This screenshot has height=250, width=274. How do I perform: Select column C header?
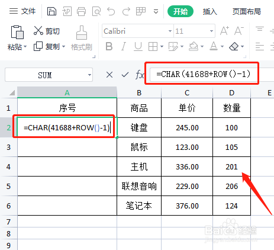(187, 92)
